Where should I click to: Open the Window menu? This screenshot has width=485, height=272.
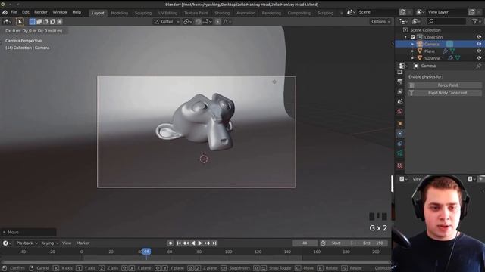[60, 12]
